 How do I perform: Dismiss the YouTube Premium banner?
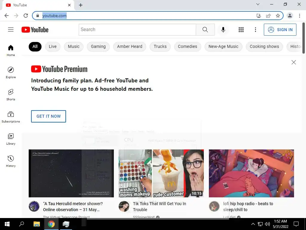coord(293,62)
